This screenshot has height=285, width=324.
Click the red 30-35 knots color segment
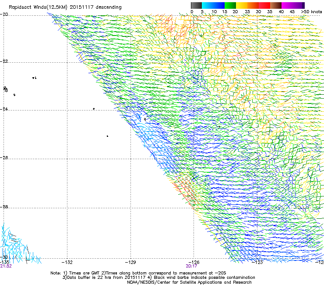[x=264, y=5]
